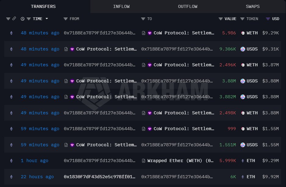Click Ethereum chain icon in 5.986 WETH row

click(11, 33)
